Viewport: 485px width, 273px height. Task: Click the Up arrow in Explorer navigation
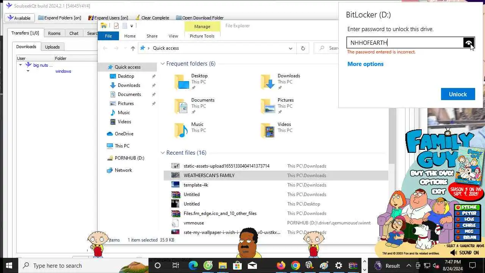[x=133, y=48]
